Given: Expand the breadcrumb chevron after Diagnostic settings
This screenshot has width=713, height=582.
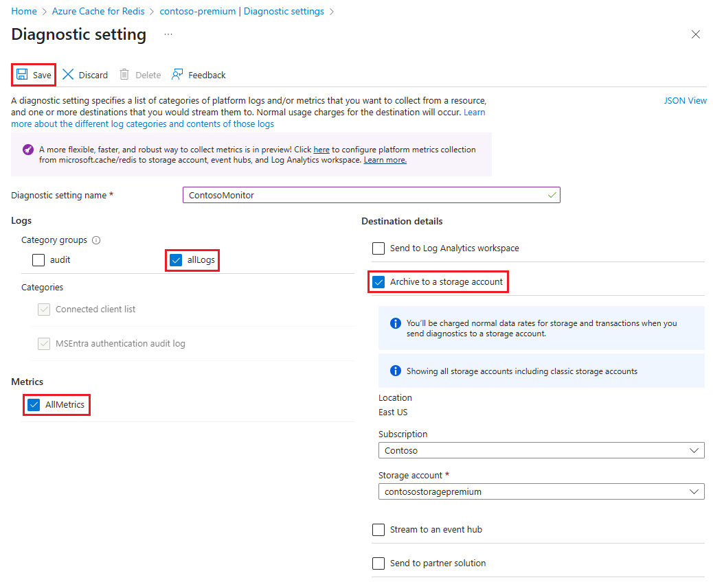Looking at the screenshot, I should [x=332, y=11].
